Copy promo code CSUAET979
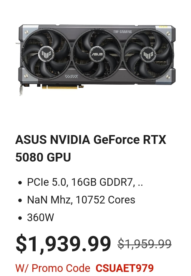The image size is (191, 276). point(124,268)
